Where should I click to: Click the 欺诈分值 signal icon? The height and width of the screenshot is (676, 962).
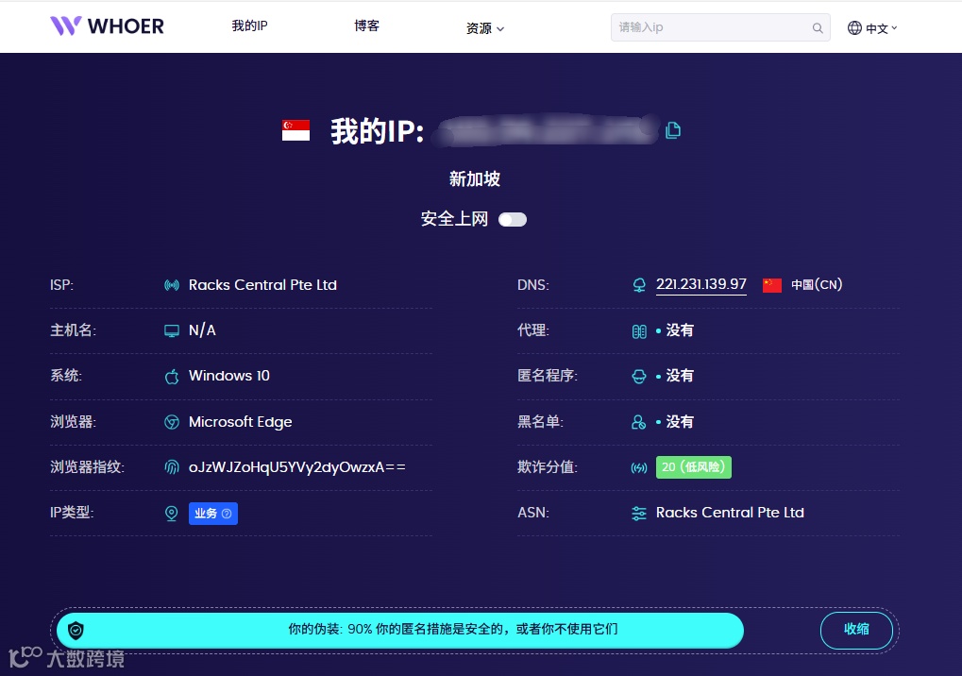[639, 468]
